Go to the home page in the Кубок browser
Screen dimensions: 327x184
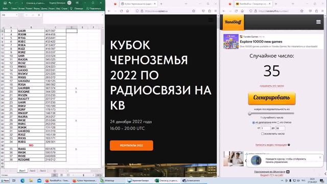[127, 11]
